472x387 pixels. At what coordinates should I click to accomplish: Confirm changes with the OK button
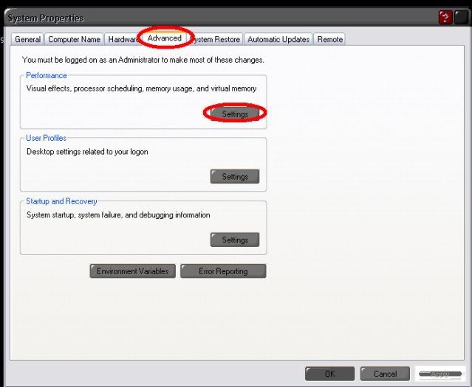click(x=329, y=374)
